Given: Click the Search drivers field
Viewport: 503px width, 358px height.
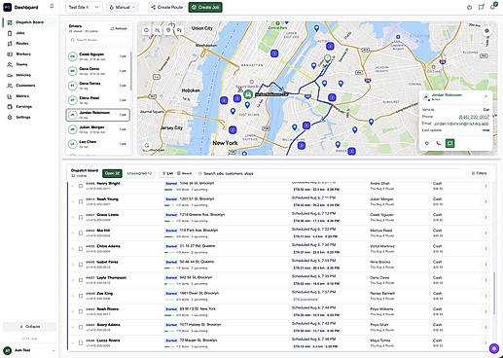Looking at the screenshot, I should pyautogui.click(x=98, y=40).
